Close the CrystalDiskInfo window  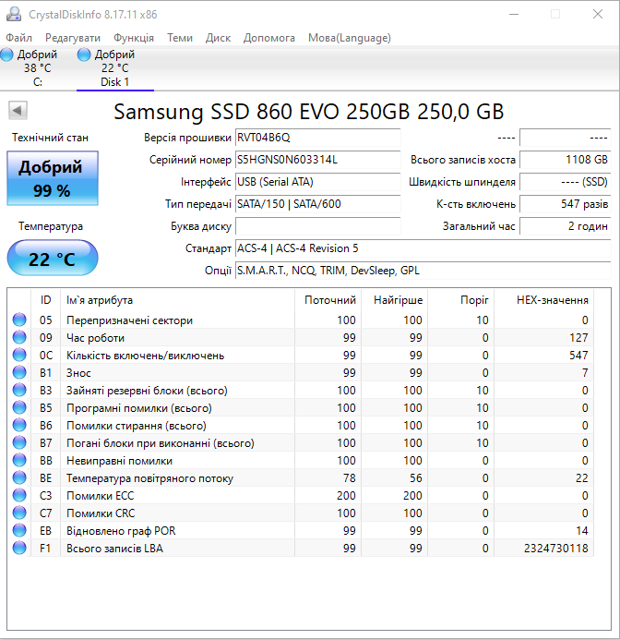point(598,14)
